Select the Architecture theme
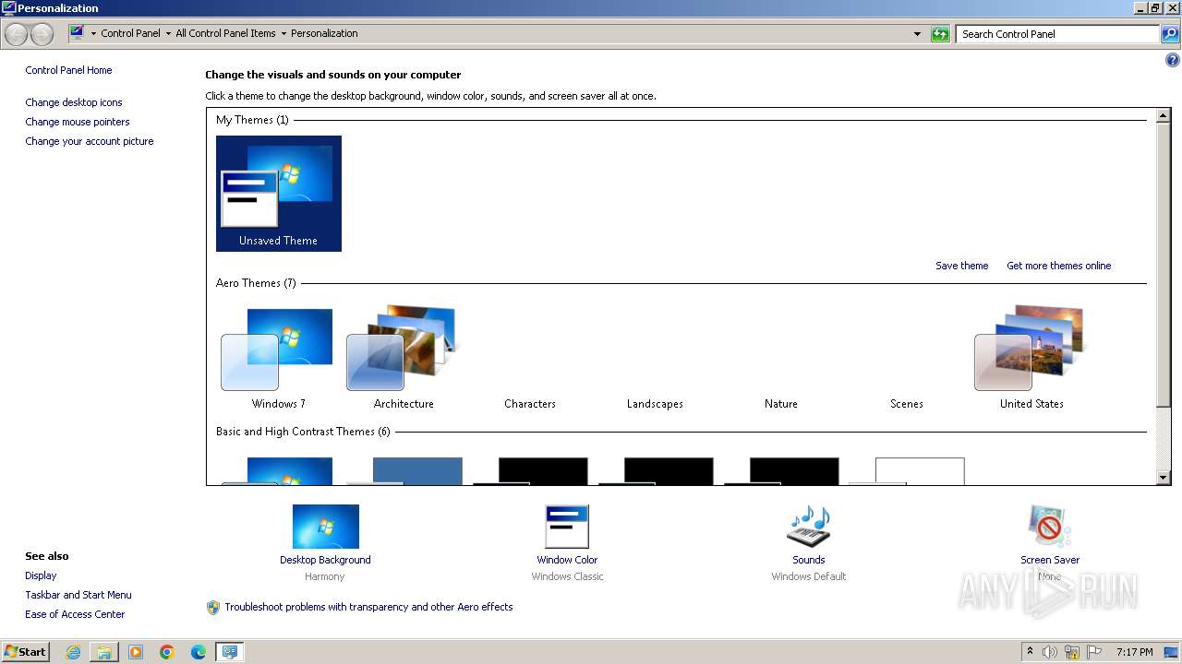 pos(403,350)
